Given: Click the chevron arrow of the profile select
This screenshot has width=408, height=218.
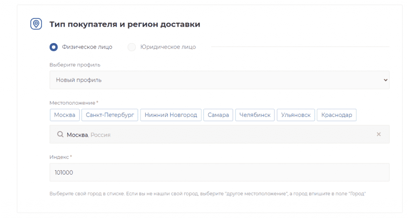Looking at the screenshot, I should 385,80.
